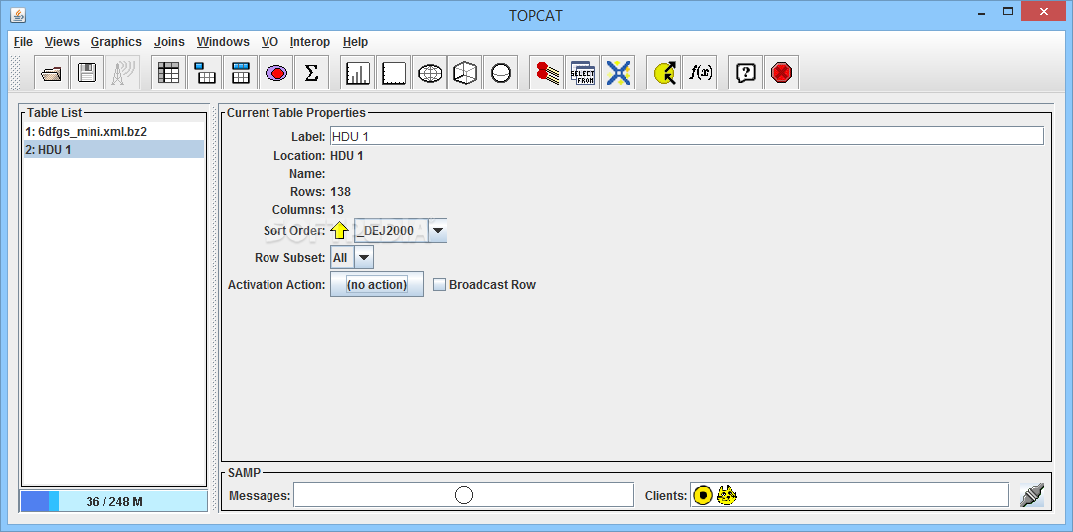Click the activation action yellow pointer icon
This screenshot has height=532, width=1073.
tap(663, 73)
